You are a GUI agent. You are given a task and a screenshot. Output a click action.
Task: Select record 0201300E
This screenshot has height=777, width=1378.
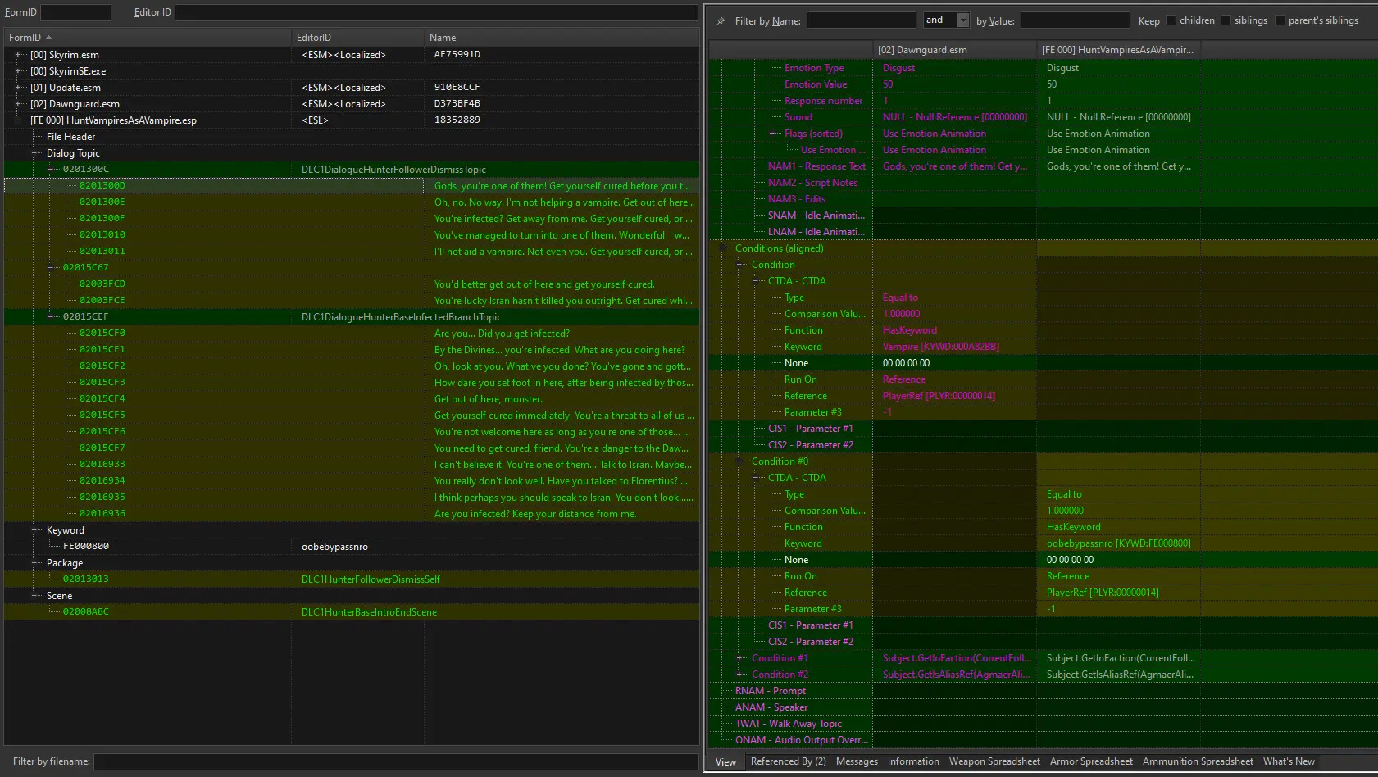tap(352, 202)
